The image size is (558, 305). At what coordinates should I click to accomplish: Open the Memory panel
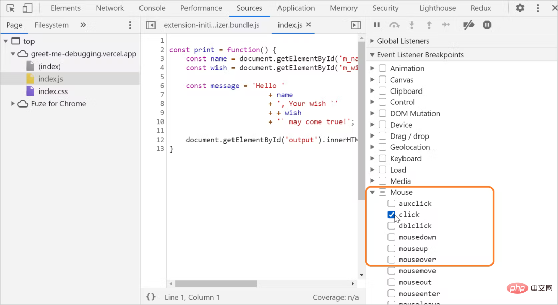click(344, 8)
